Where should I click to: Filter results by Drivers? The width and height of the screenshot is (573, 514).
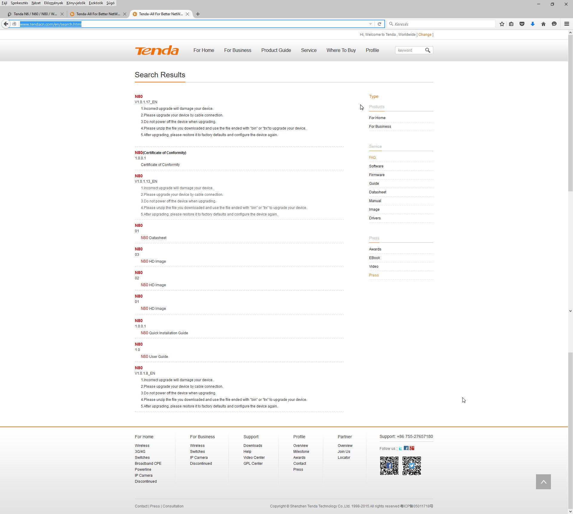coord(375,218)
